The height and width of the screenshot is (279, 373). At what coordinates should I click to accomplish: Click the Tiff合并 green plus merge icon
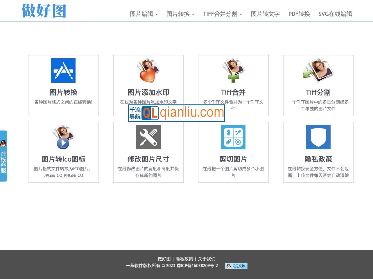click(x=233, y=70)
